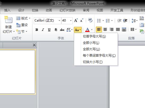Click the align text icon
The width and height of the screenshot is (145, 108).
click(142, 25)
